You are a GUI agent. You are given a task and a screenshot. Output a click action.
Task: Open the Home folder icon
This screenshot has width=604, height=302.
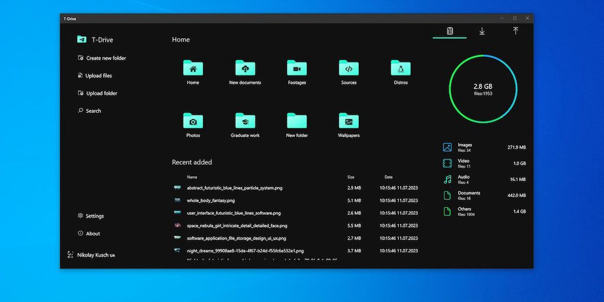coord(193,68)
